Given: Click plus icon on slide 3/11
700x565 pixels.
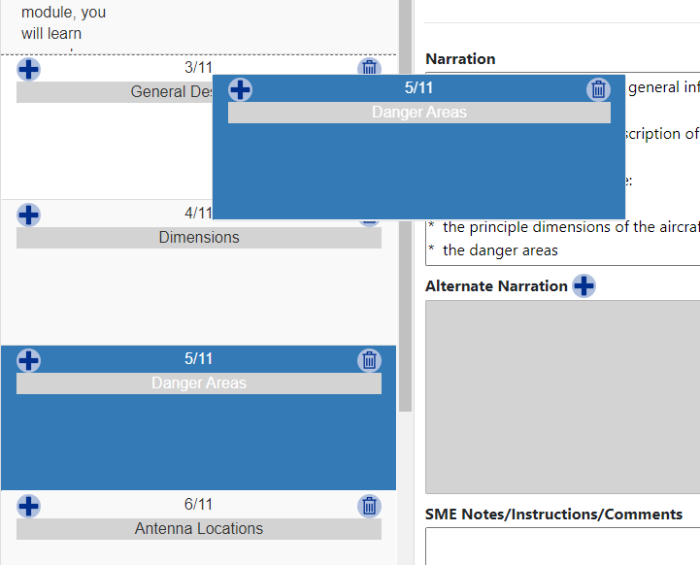Looking at the screenshot, I should [x=29, y=69].
